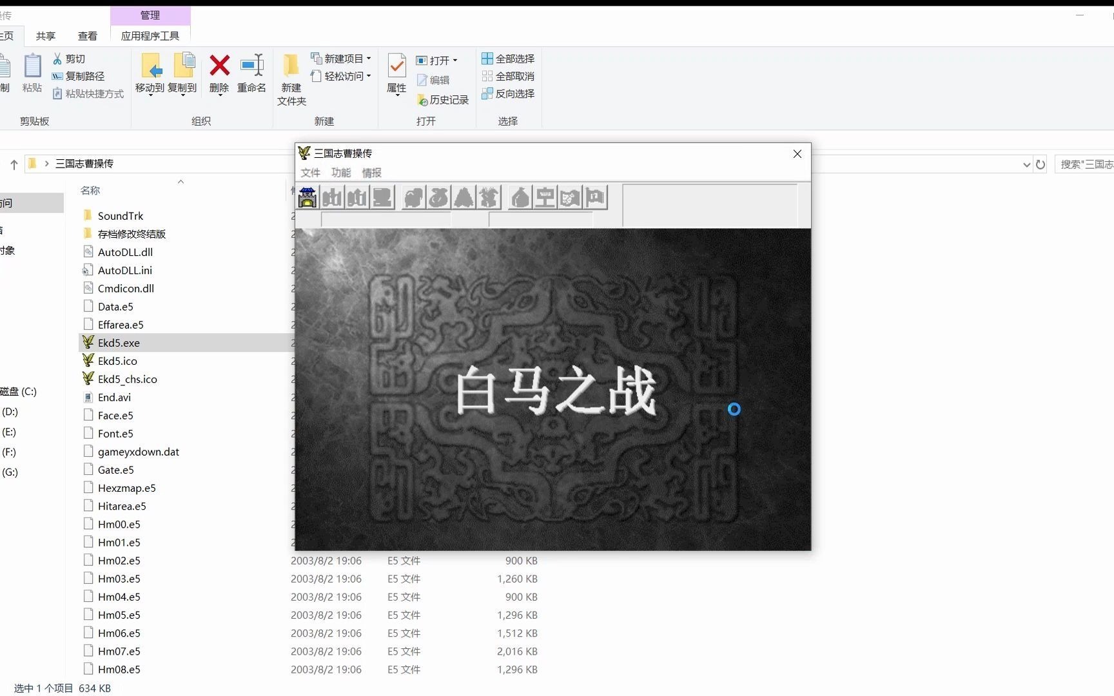Viewport: 1114px width, 696px height.
Task: Open the 查看 ribbon tab
Action: click(88, 36)
